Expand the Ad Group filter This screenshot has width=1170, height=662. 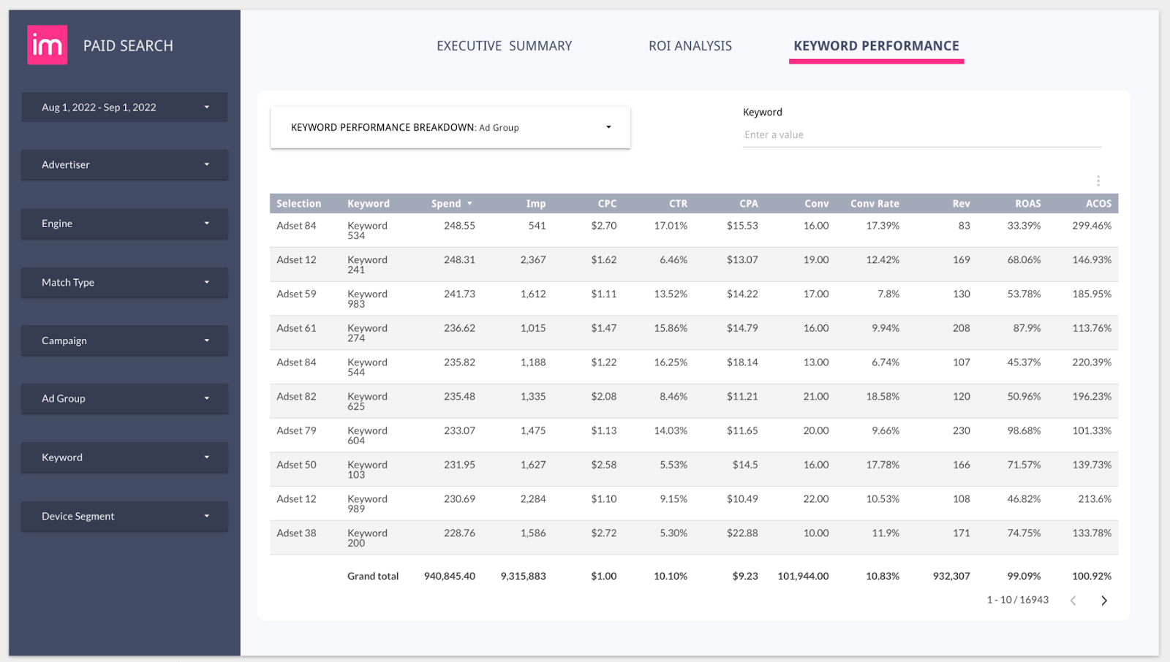pos(124,398)
